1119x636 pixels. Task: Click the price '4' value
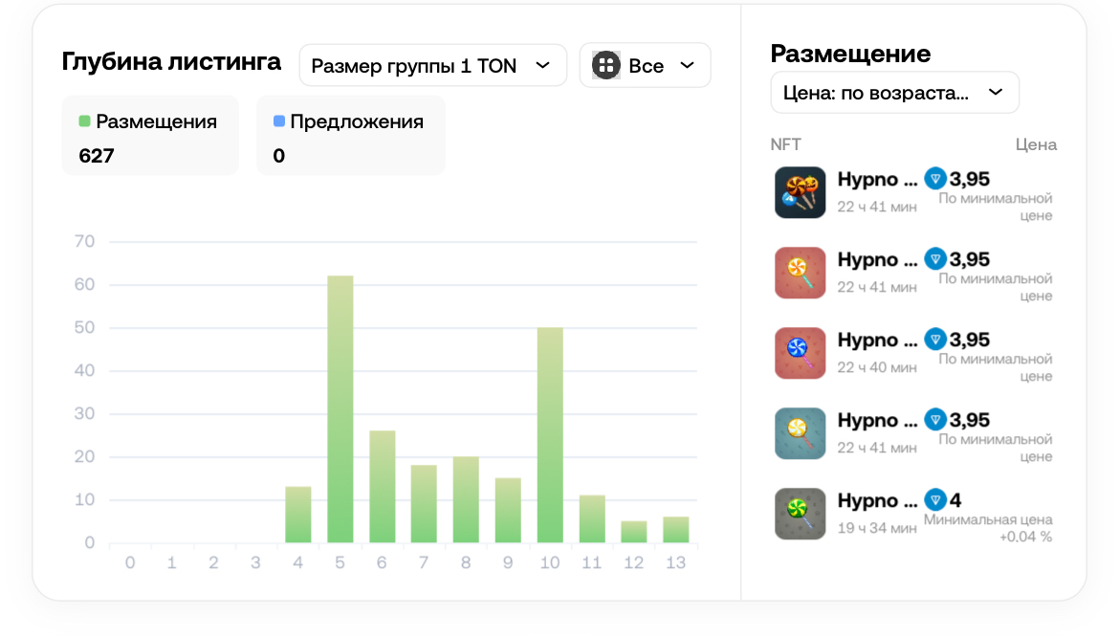tap(955, 499)
